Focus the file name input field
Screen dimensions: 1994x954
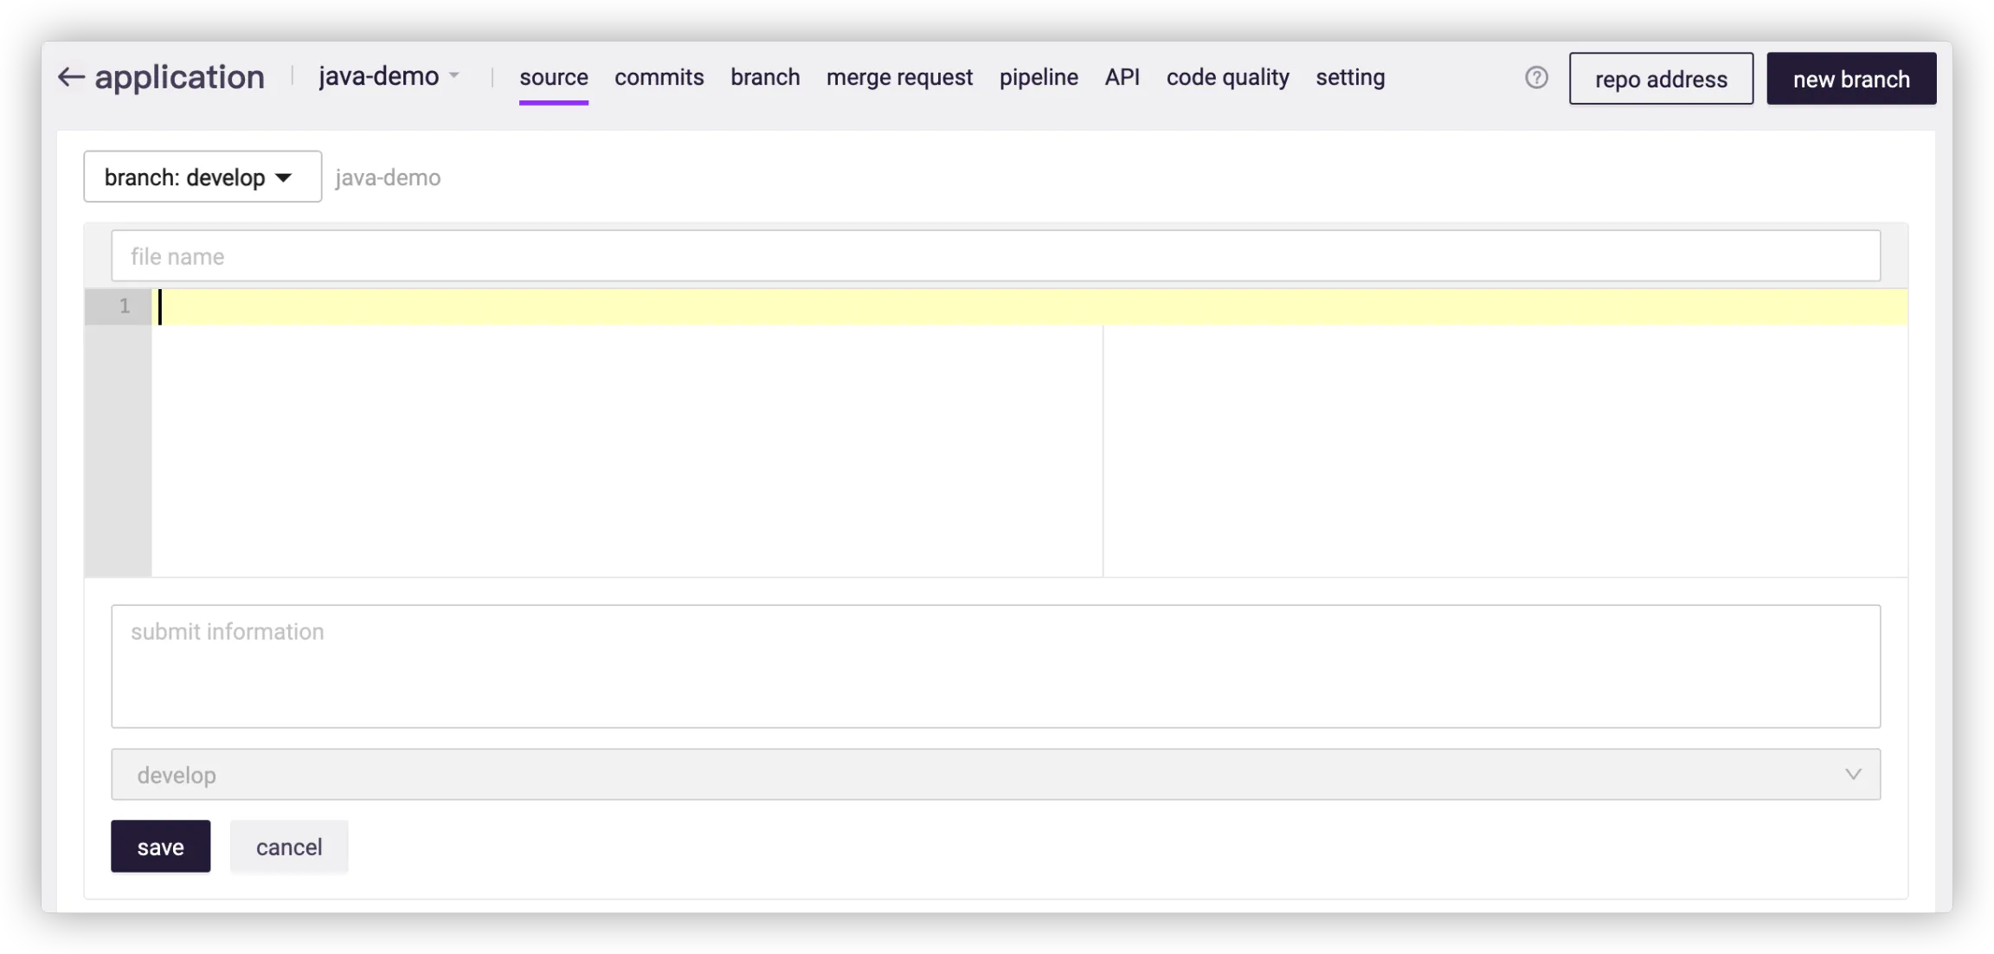pyautogui.click(x=995, y=256)
